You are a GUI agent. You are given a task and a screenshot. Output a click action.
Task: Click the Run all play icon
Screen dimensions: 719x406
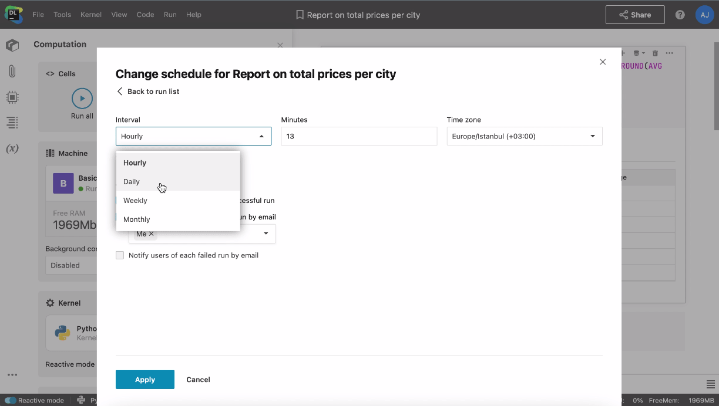pyautogui.click(x=82, y=98)
